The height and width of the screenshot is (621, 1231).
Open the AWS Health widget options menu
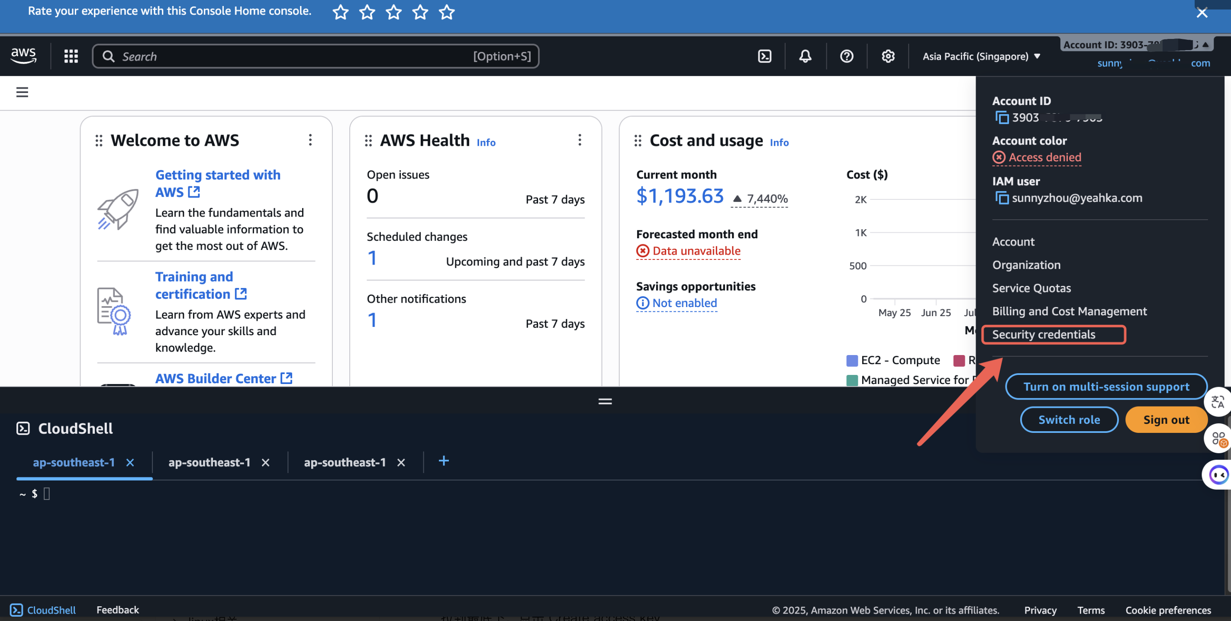pos(580,140)
